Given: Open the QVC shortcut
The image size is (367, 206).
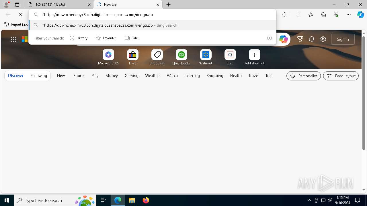Looking at the screenshot, I should tap(230, 57).
